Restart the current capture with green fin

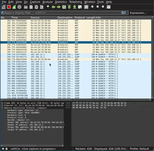click(14, 7)
